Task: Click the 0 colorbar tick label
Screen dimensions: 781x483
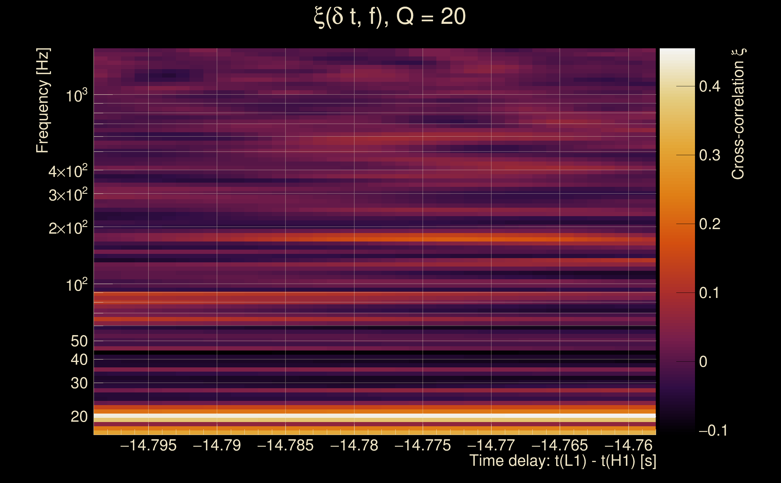Action: 703,362
